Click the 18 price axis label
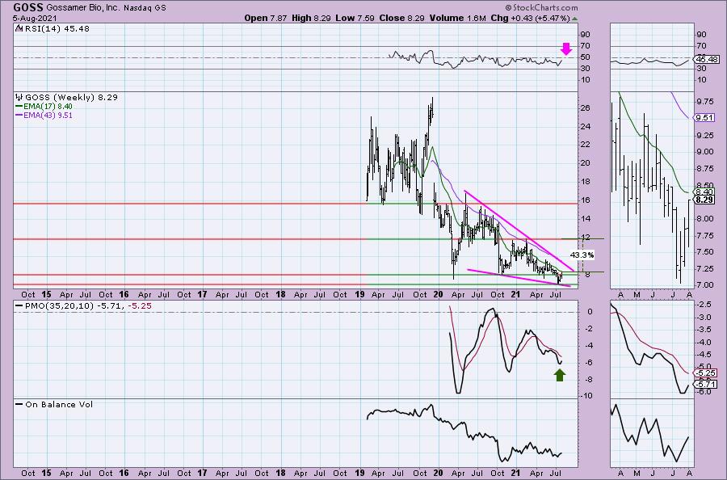The height and width of the screenshot is (480, 727). (x=586, y=181)
